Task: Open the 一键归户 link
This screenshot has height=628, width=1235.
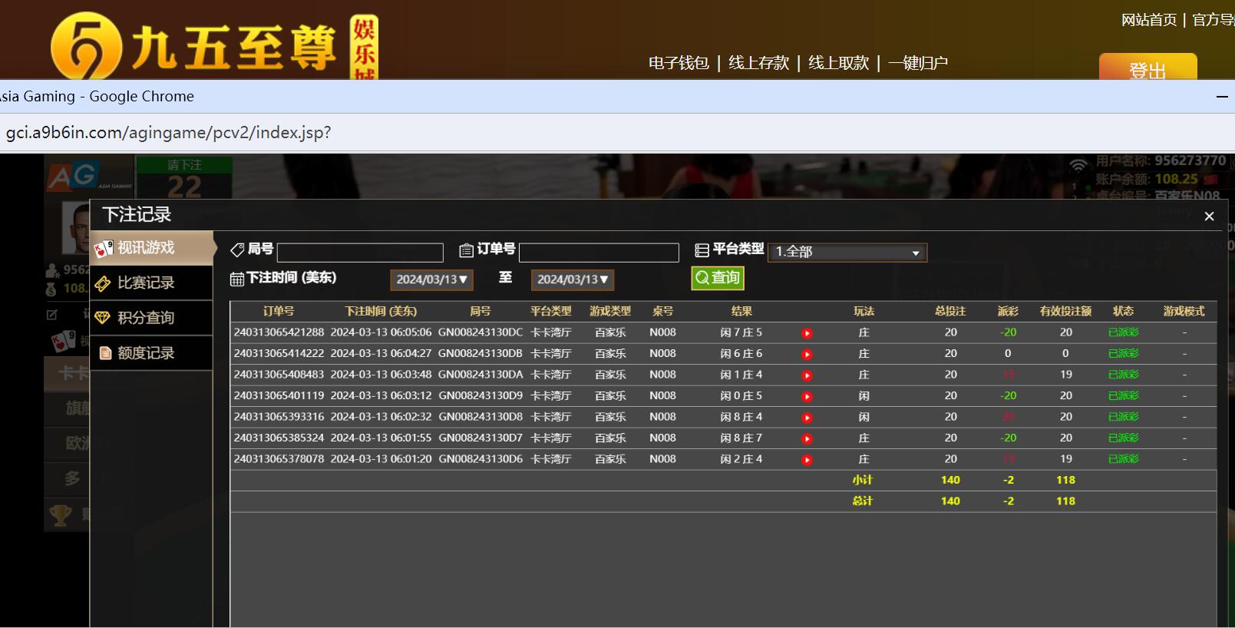Action: click(x=918, y=63)
